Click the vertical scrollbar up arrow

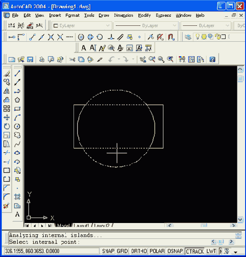click(240, 69)
